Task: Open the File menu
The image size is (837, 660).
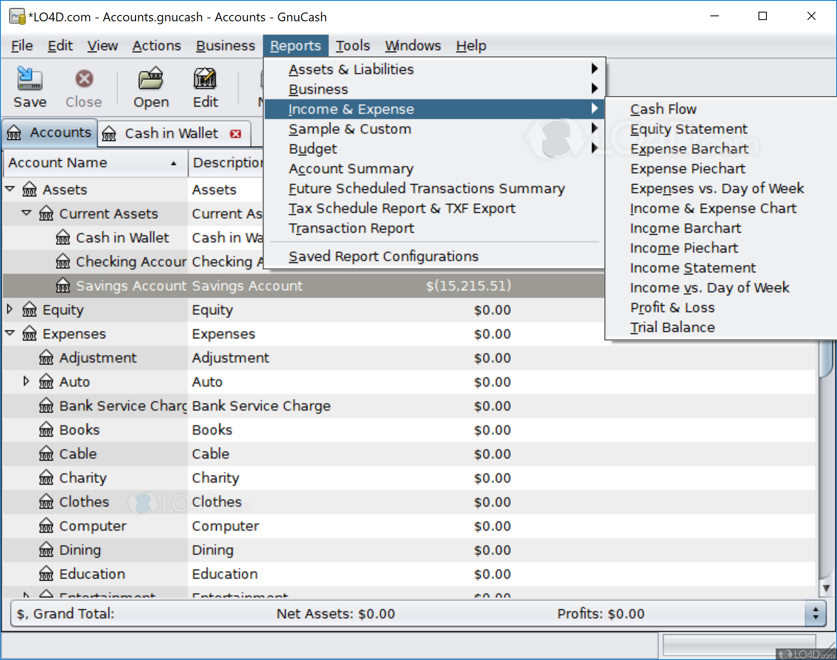Action: (x=22, y=46)
